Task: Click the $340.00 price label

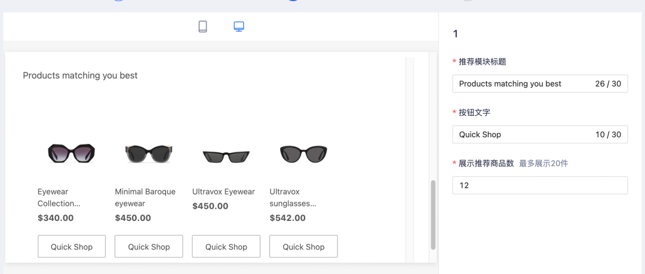Action: click(56, 218)
